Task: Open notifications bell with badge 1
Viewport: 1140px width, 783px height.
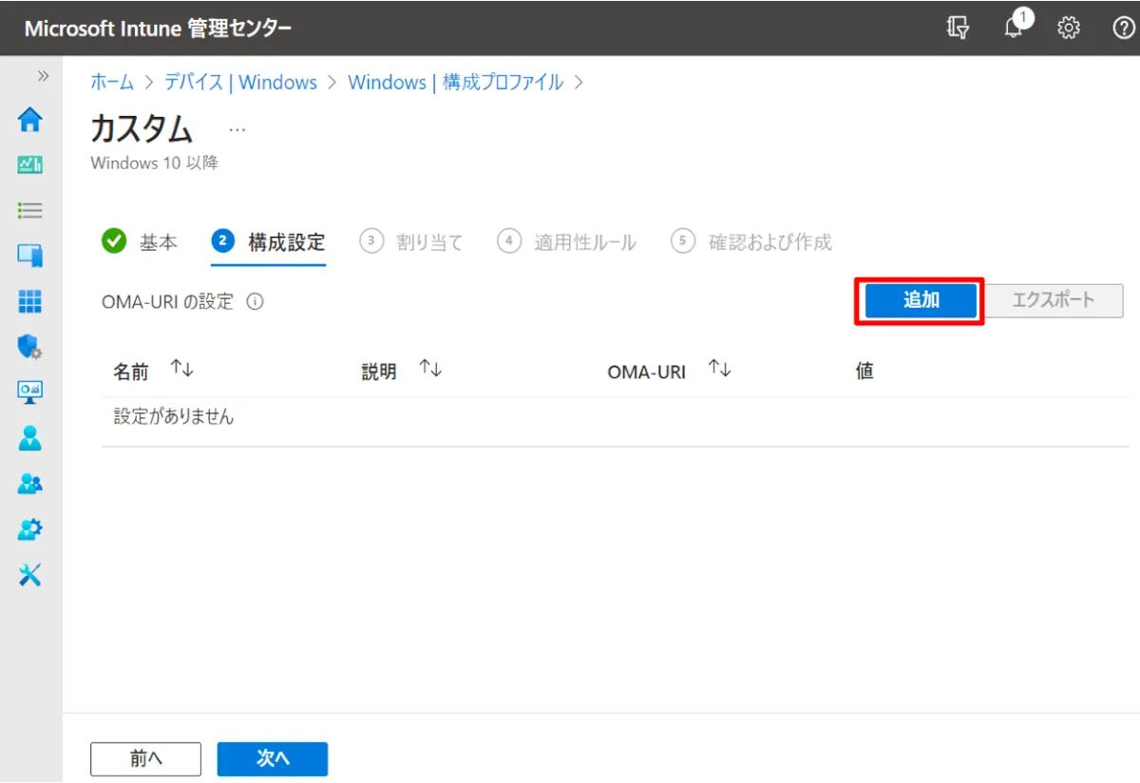Action: (1015, 27)
